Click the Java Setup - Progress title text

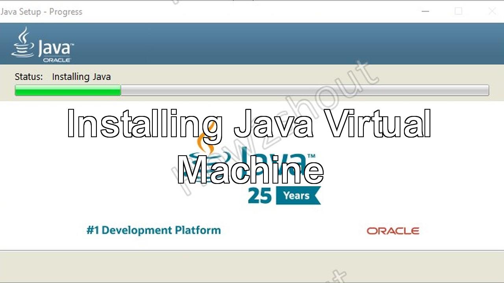coord(41,12)
